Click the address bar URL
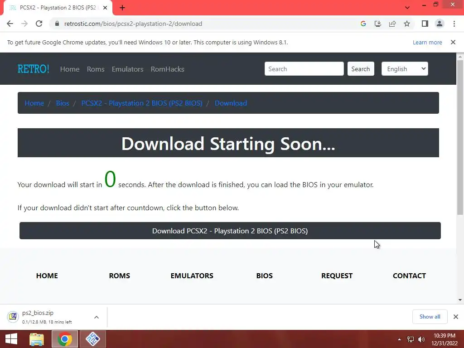 click(133, 24)
